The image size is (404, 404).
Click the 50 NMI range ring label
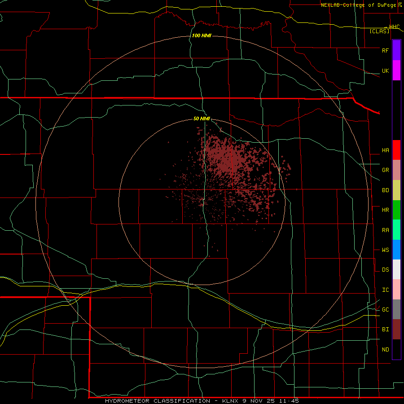(202, 119)
